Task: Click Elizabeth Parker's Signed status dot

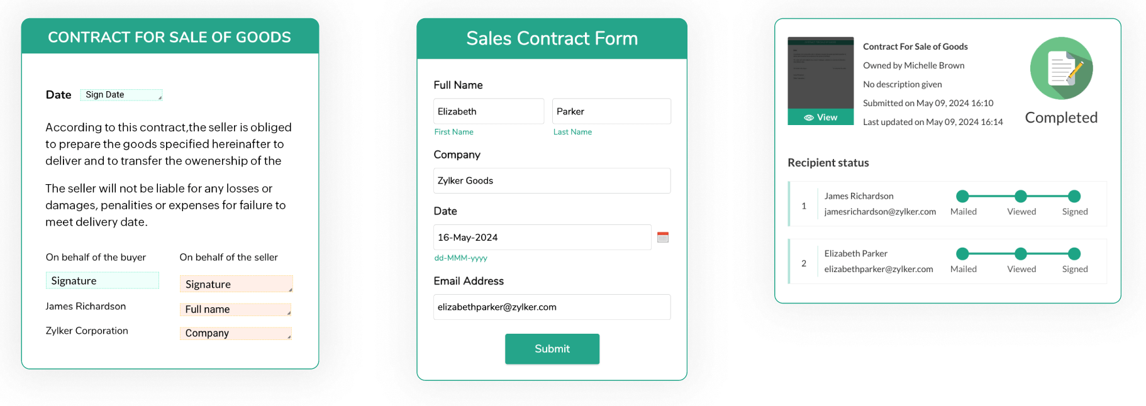Action: [1074, 254]
